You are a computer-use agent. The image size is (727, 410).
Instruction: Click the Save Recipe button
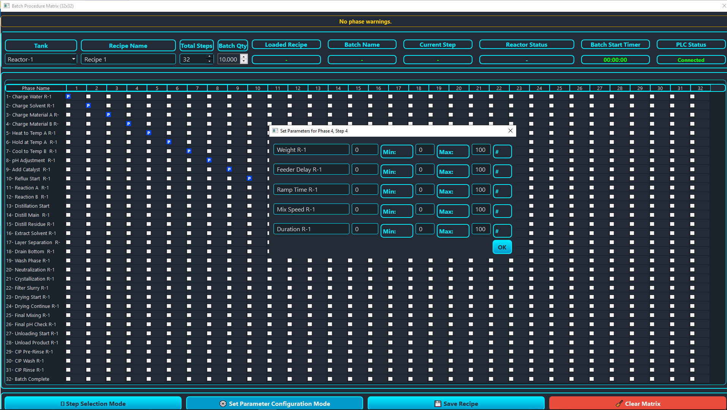[x=456, y=404]
